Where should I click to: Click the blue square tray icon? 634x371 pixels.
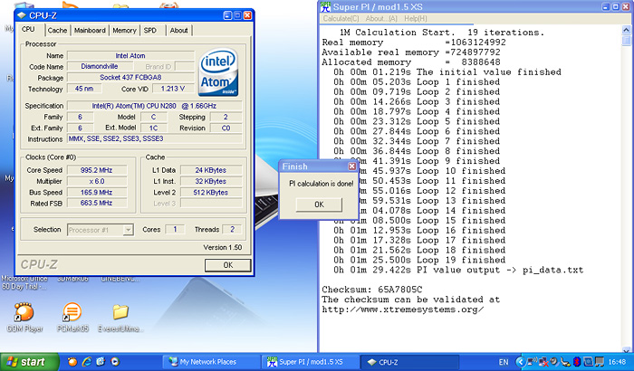(x=589, y=362)
